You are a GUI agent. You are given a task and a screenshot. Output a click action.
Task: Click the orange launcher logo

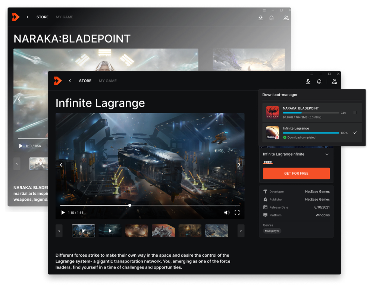point(57,81)
